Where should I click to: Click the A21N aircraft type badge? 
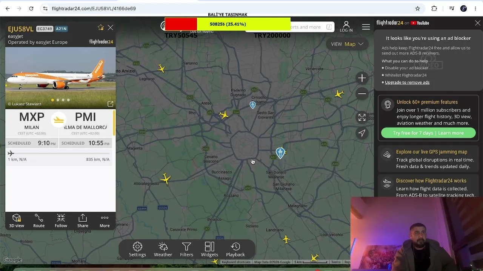coord(61,29)
